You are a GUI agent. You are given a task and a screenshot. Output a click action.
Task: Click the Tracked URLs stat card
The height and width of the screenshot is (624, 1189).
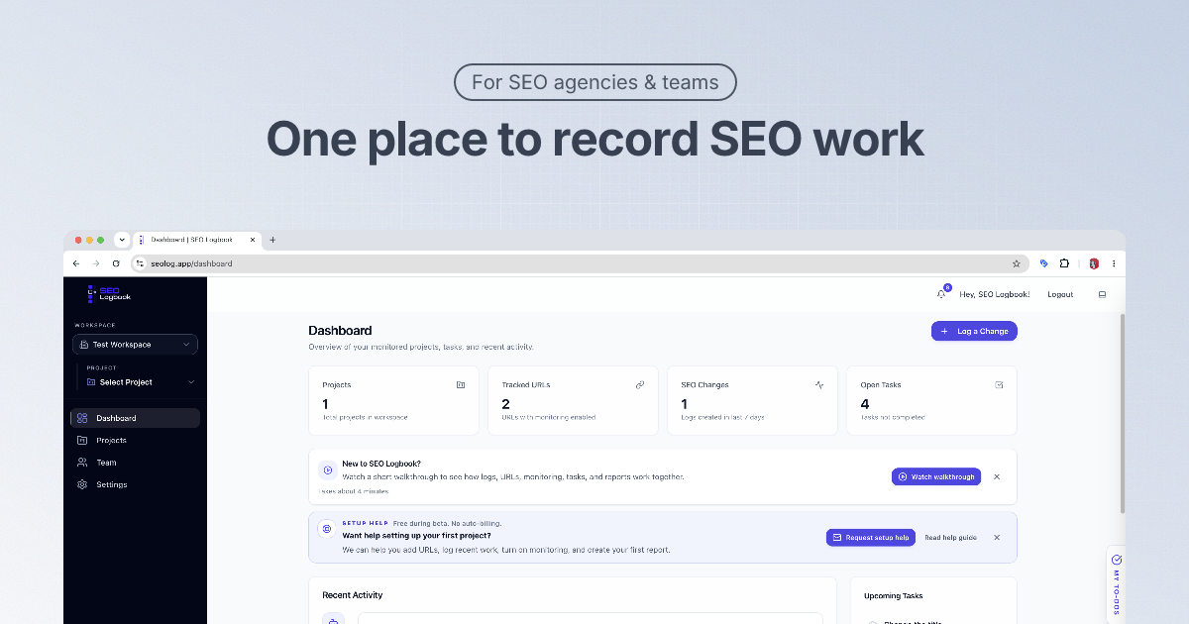pos(573,400)
